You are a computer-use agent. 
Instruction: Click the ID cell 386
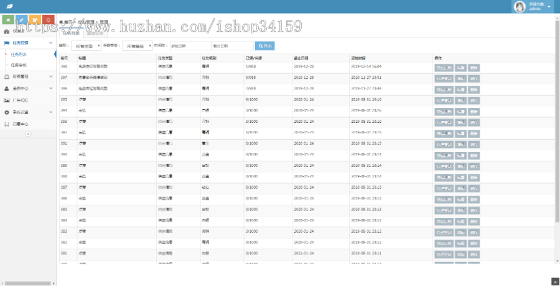[x=64, y=199]
